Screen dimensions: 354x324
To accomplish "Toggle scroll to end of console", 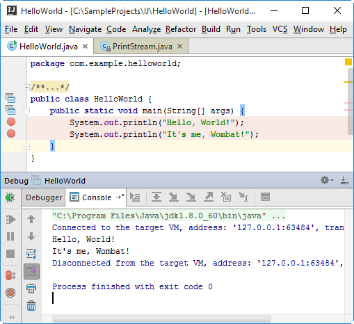I will click(31, 271).
